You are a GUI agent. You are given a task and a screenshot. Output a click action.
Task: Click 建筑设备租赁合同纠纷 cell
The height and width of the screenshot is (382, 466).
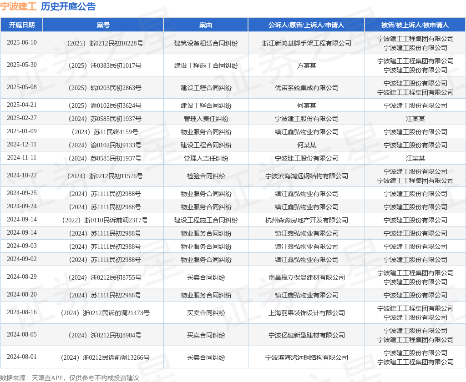click(x=206, y=43)
